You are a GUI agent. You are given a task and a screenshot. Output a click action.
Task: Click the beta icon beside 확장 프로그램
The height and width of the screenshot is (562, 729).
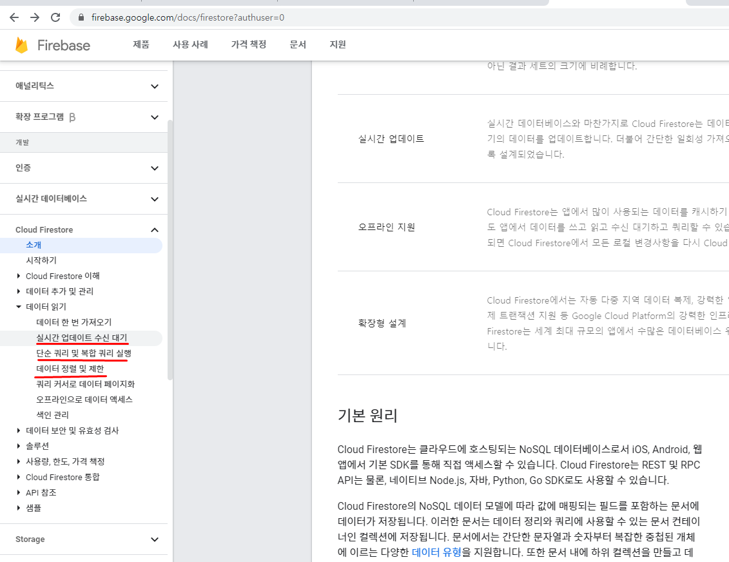(x=72, y=117)
